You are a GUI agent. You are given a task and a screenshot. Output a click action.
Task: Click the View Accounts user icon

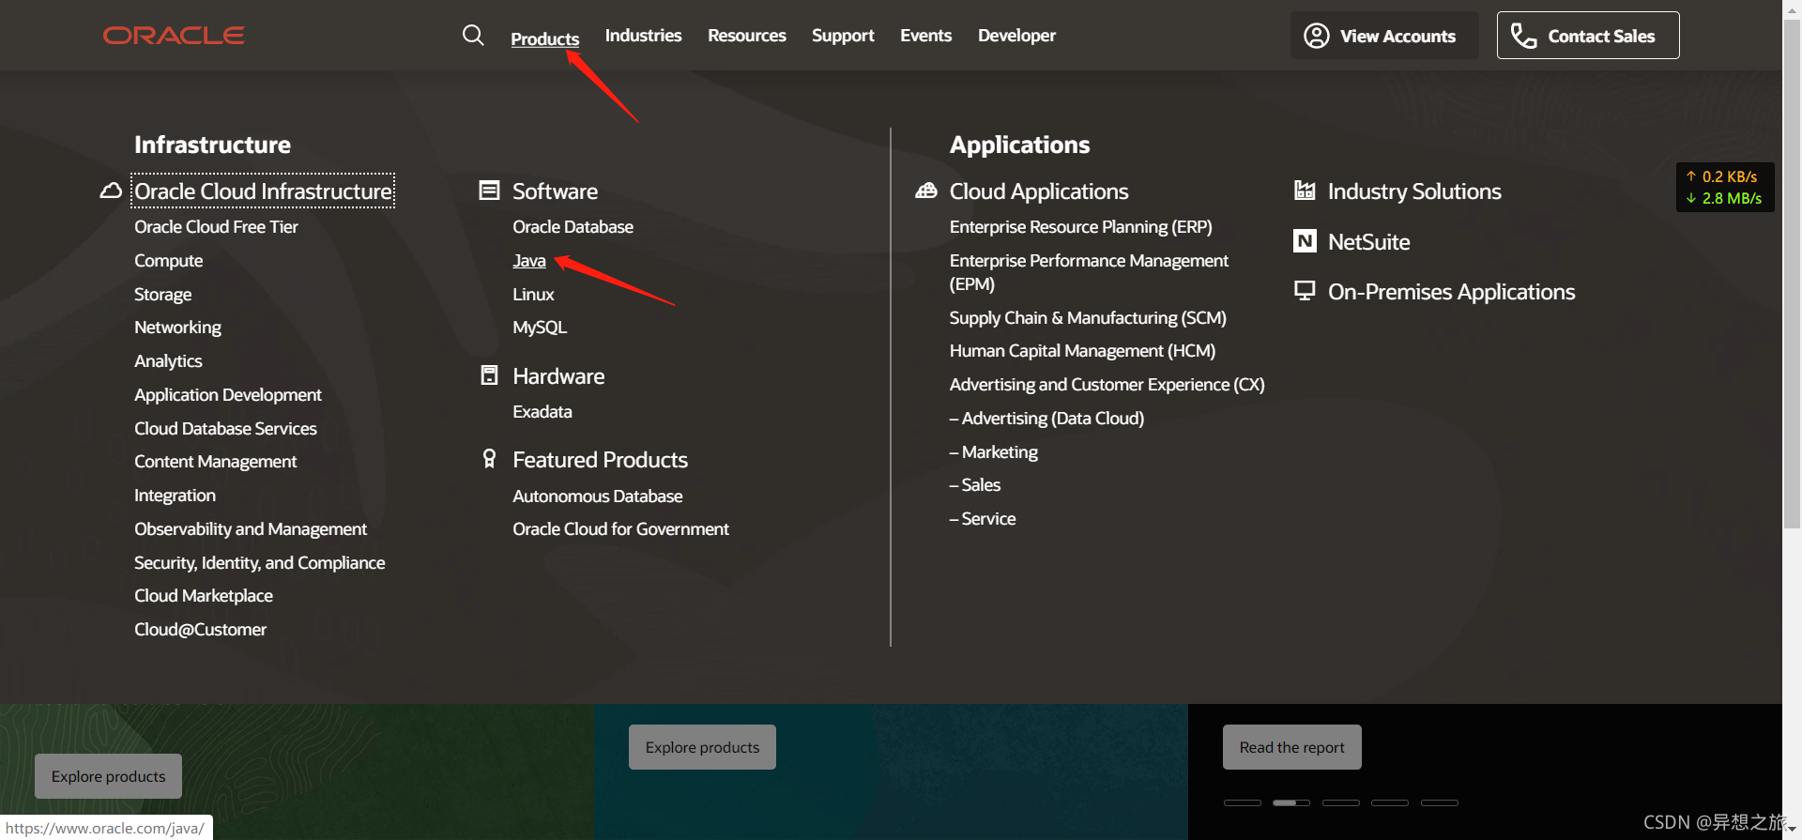[1317, 36]
